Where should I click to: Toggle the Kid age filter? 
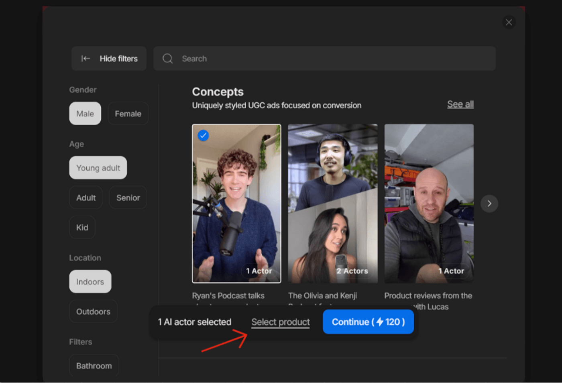(x=82, y=227)
